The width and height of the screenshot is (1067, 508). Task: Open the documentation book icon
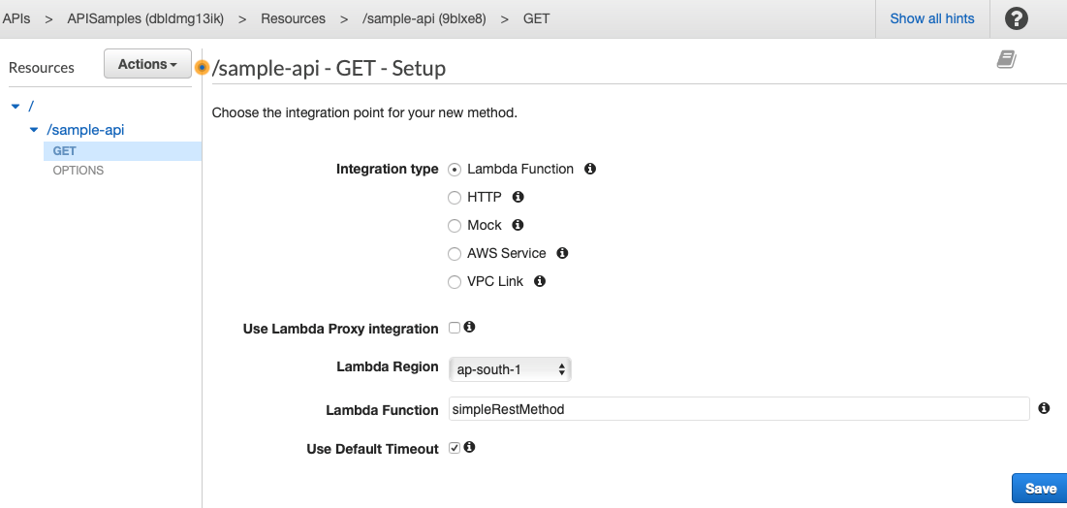tap(1006, 60)
